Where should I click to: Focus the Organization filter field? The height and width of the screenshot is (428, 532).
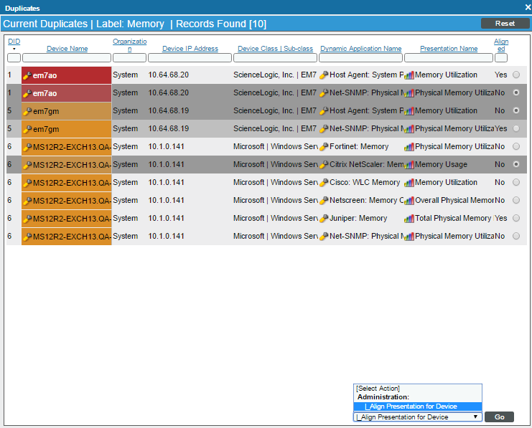[x=130, y=57]
